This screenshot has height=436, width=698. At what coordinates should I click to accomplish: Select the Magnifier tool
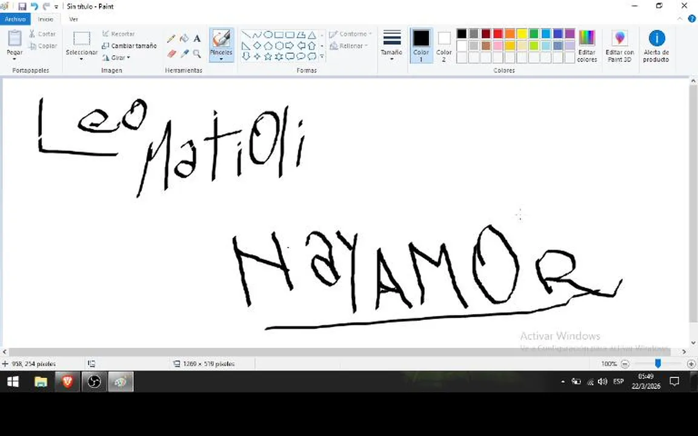(197, 54)
